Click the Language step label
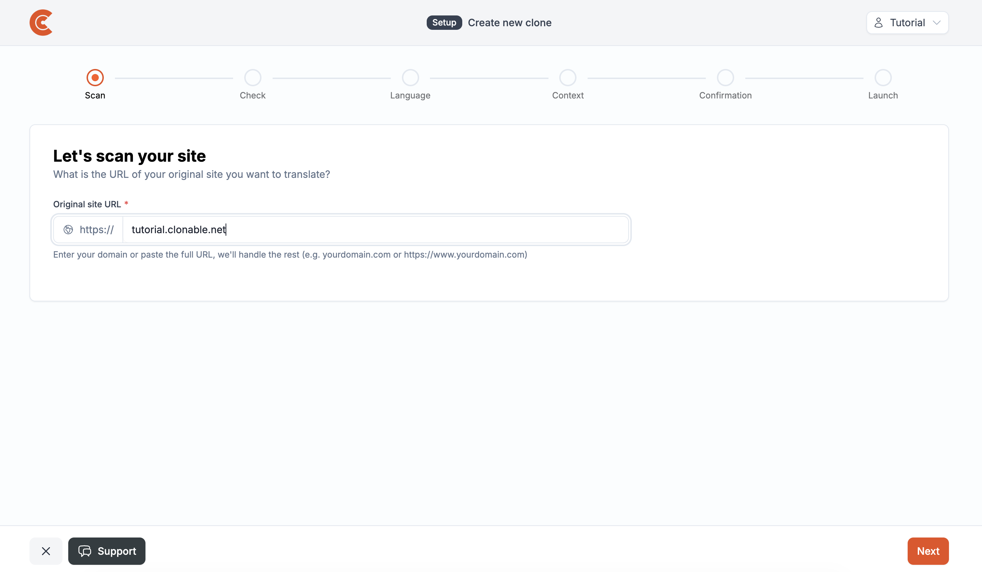This screenshot has height=572, width=982. [410, 96]
